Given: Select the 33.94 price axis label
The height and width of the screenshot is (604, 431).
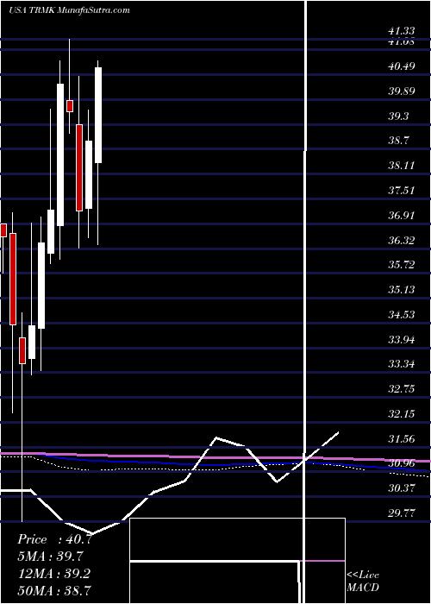Looking at the screenshot, I should tap(402, 340).
